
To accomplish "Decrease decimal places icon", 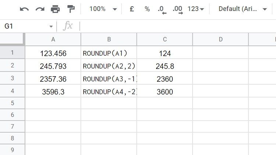I will tap(162, 10).
